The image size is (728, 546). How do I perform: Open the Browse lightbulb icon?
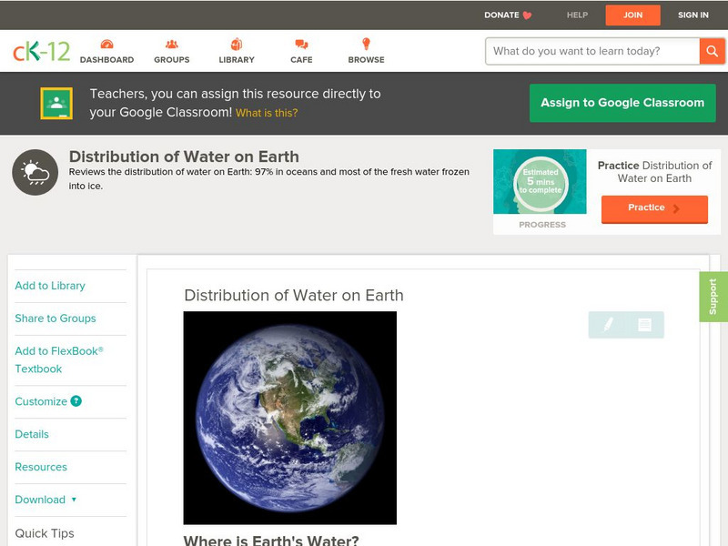367,44
